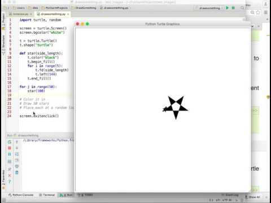Close the run tab with red X icon
Screen dimensions: 271x203
tap(10, 175)
